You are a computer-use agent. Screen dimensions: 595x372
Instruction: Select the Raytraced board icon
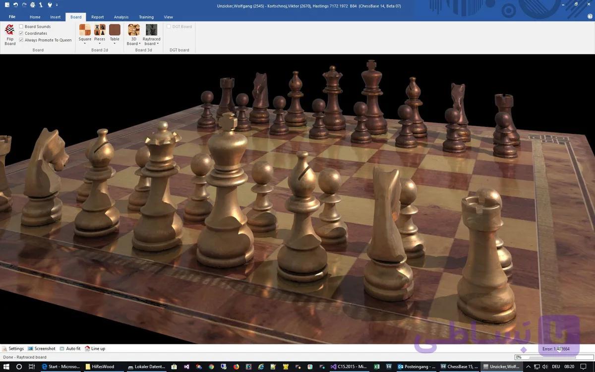(151, 30)
